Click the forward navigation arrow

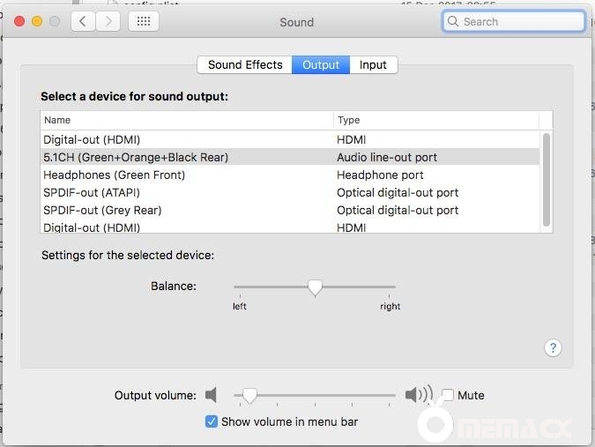point(108,22)
